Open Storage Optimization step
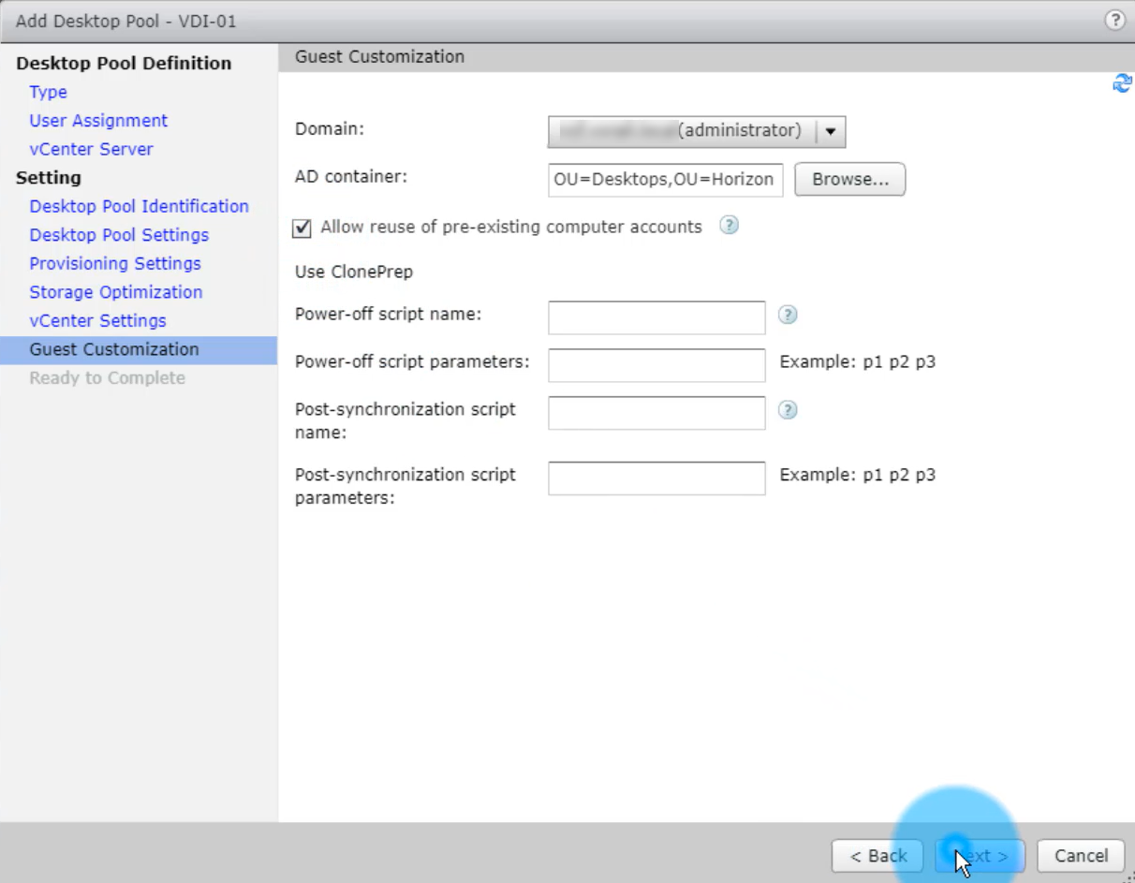The image size is (1135, 883). (x=115, y=292)
